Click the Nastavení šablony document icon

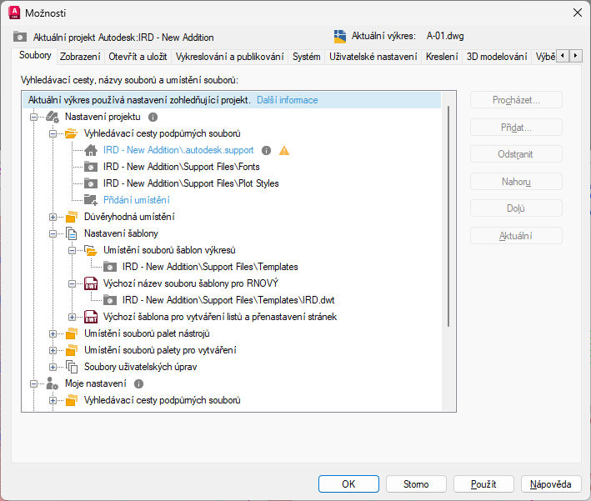(x=72, y=233)
